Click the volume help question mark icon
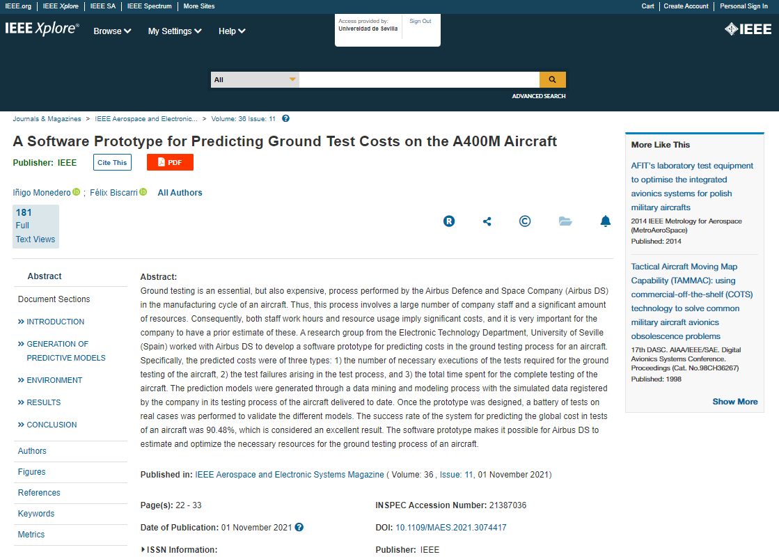779x559 pixels. 285,119
